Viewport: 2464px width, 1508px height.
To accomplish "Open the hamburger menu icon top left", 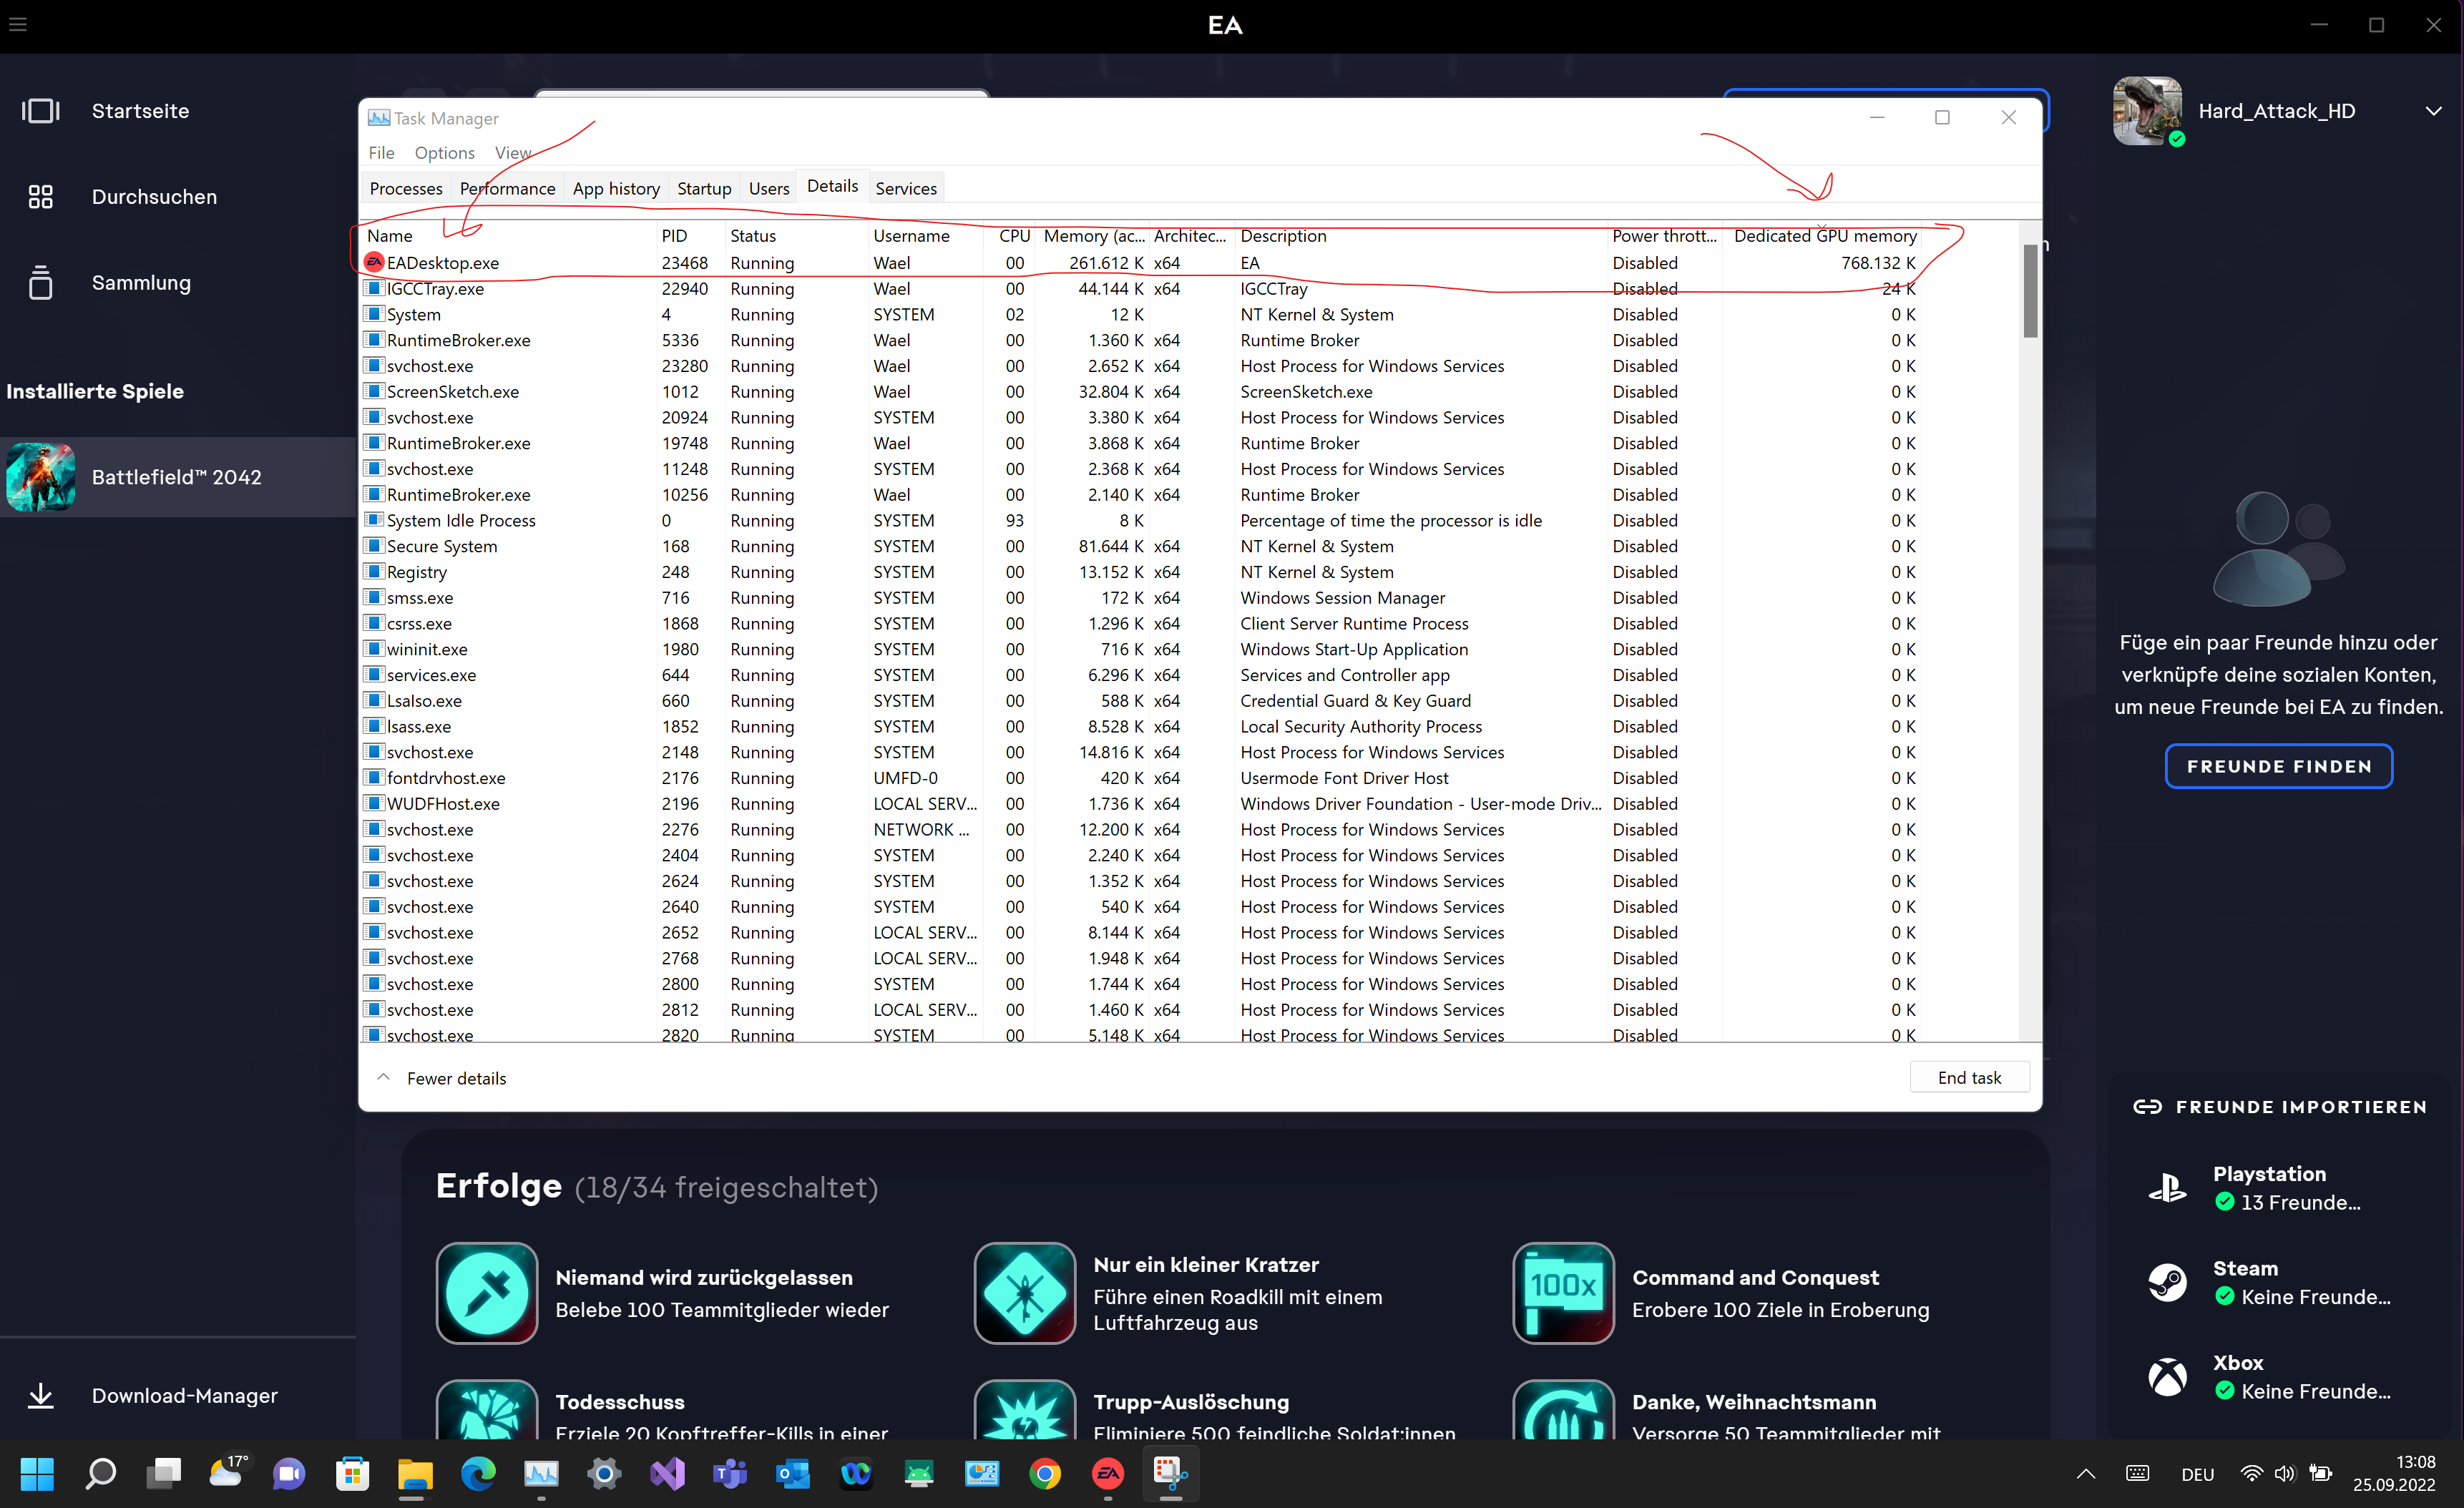I will coord(18,23).
